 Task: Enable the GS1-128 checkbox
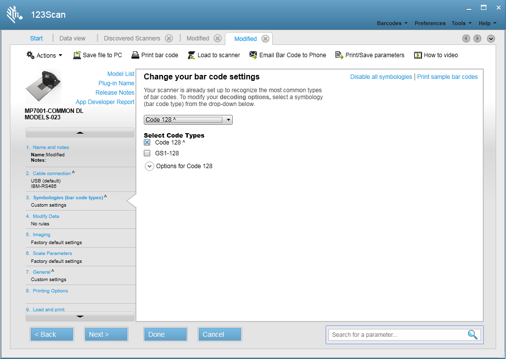coord(147,153)
